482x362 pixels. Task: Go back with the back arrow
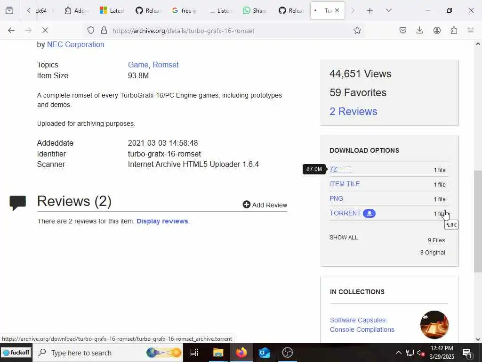point(11,30)
